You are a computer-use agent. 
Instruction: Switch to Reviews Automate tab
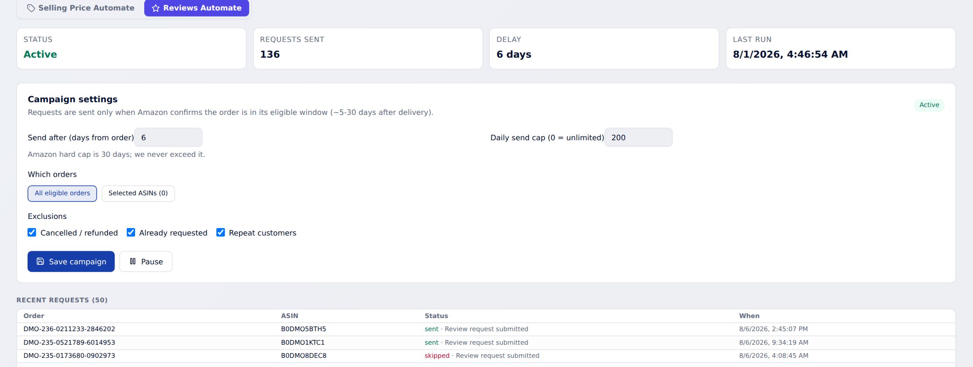(197, 8)
